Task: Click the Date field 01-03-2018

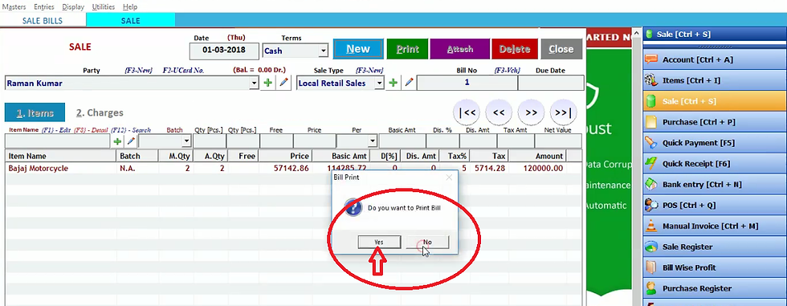Action: [x=224, y=51]
